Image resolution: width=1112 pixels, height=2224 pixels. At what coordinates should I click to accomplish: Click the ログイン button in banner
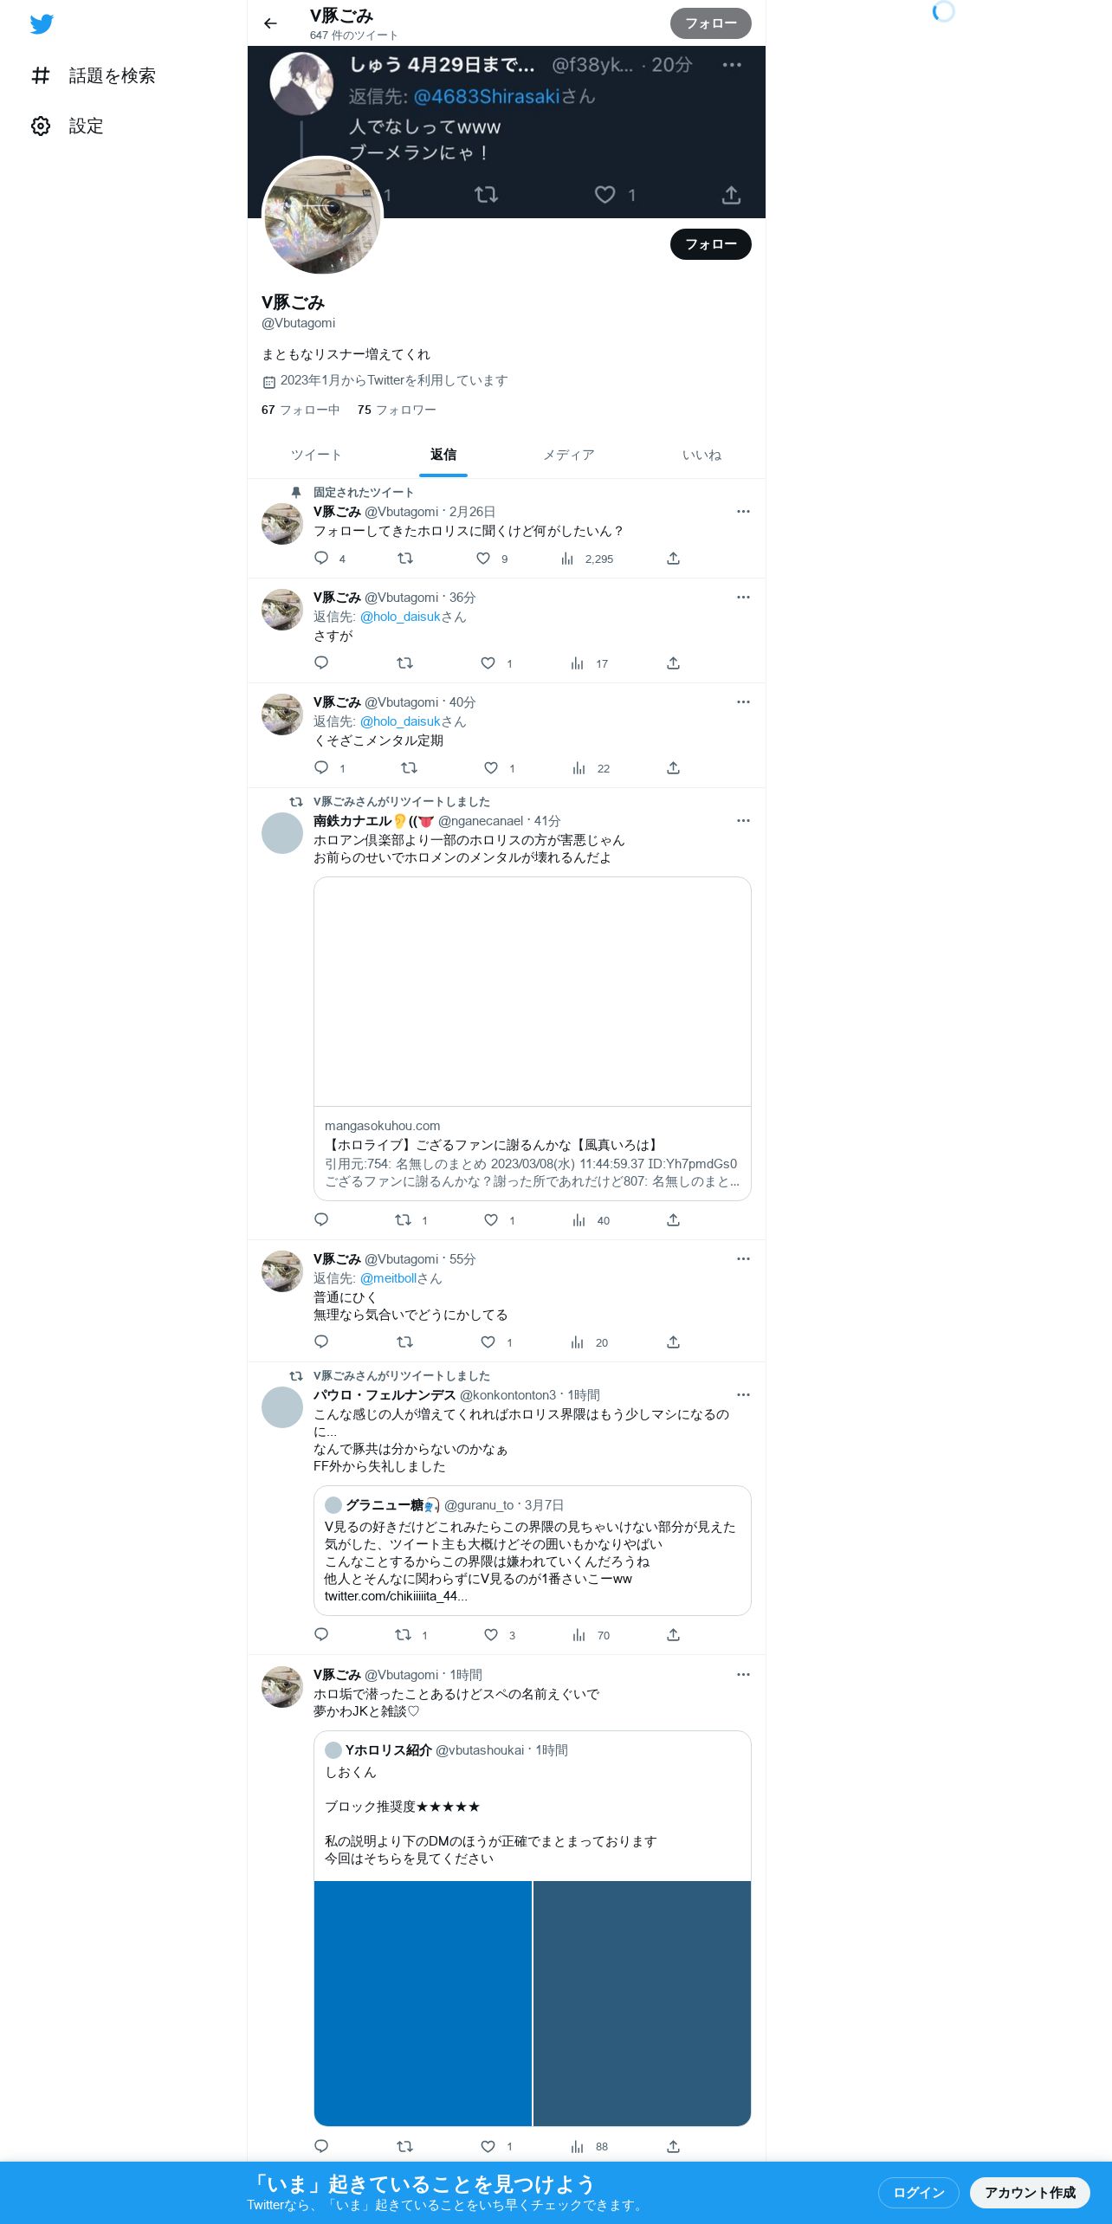[919, 2192]
